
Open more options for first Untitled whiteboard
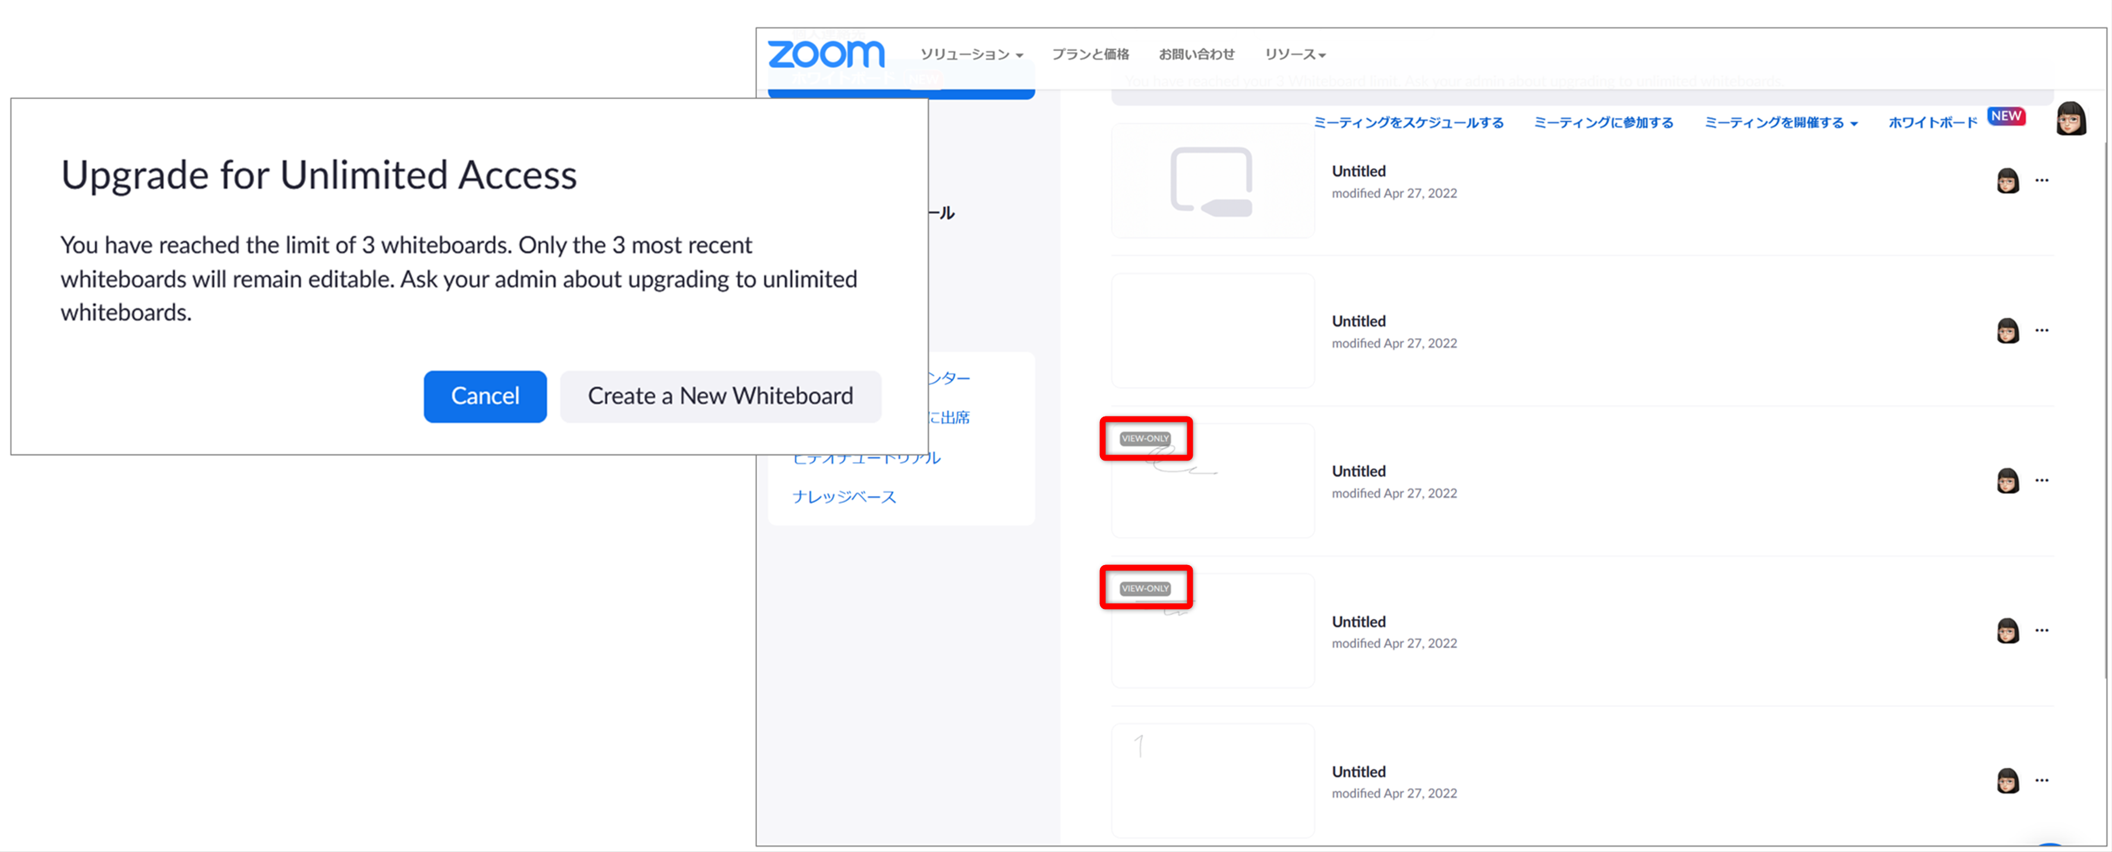click(x=2041, y=179)
